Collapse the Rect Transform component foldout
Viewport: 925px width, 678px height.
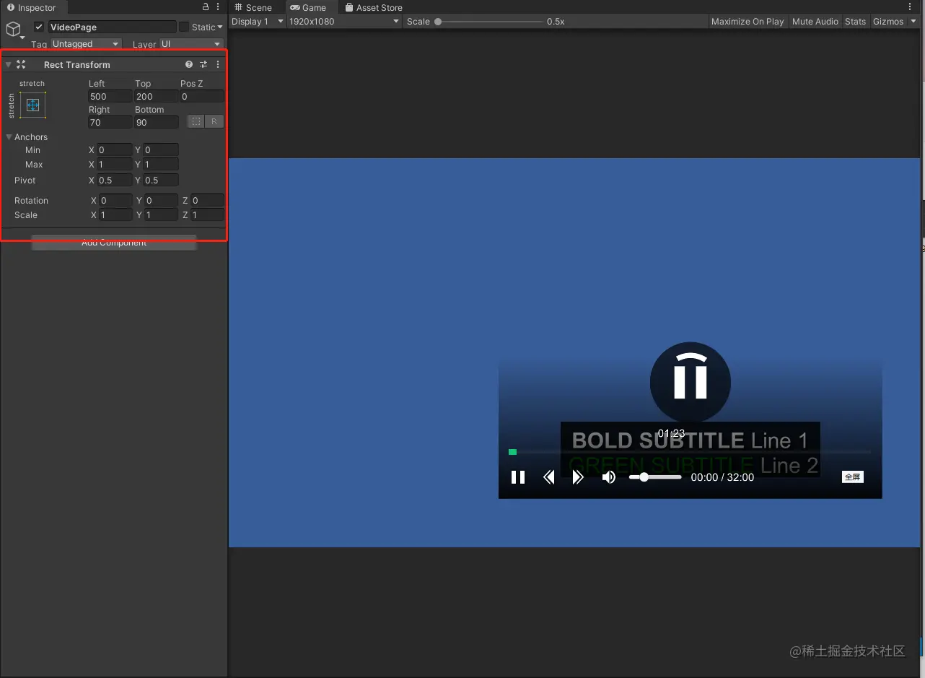coord(9,64)
